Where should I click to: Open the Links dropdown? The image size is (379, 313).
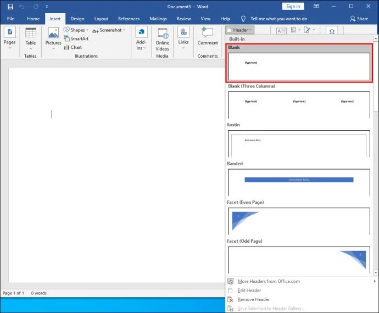click(183, 38)
